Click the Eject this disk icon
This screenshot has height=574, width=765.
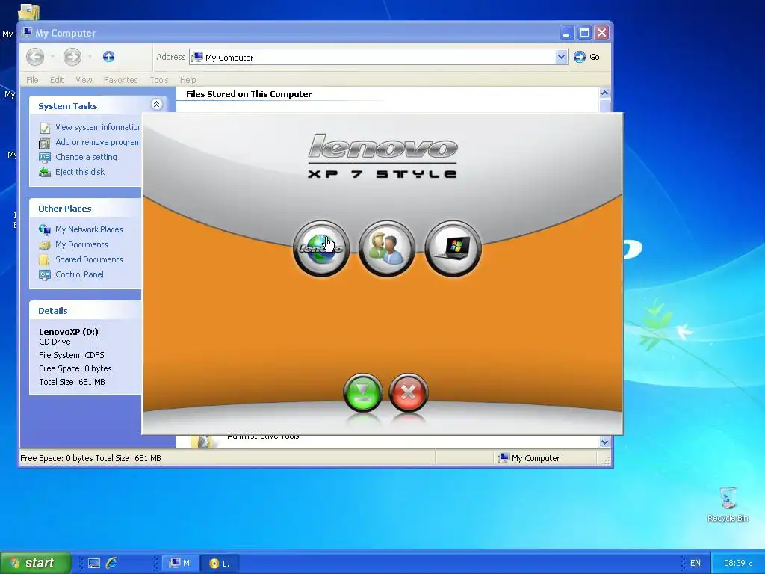(x=45, y=173)
